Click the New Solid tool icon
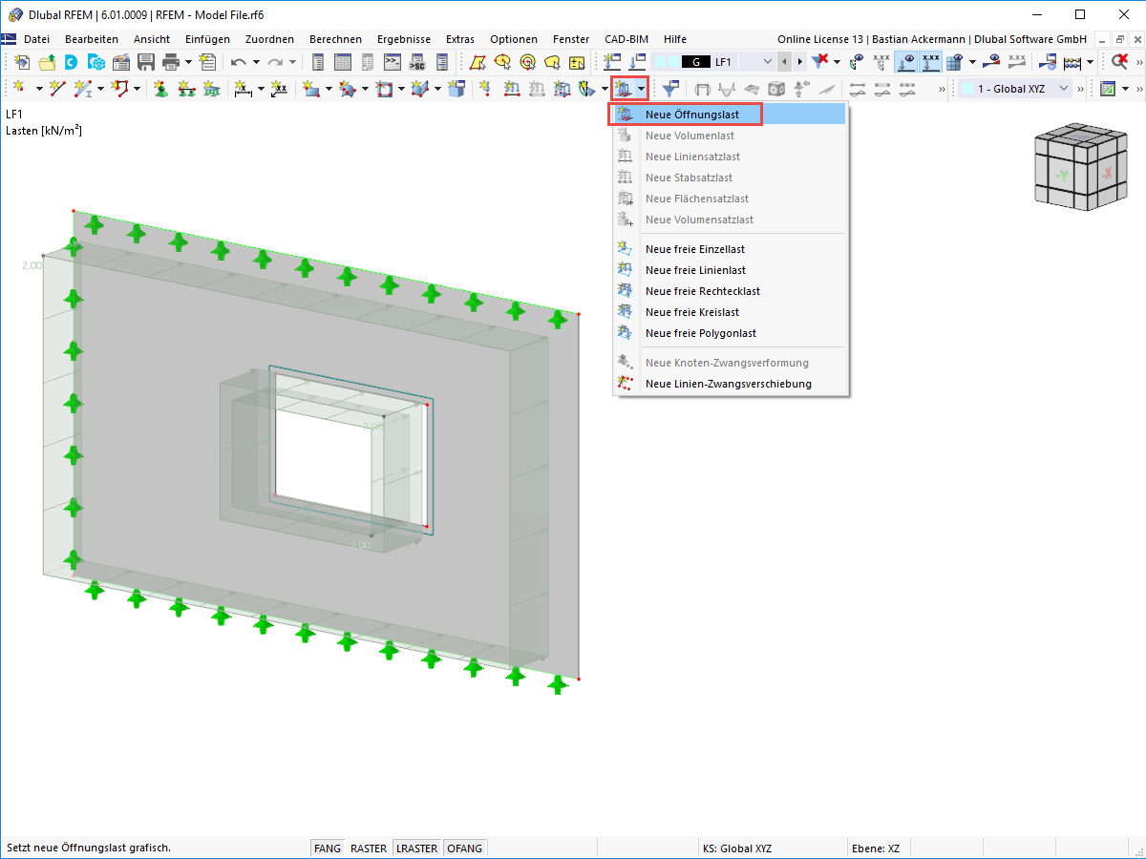This screenshot has height=859, width=1146. [x=420, y=89]
